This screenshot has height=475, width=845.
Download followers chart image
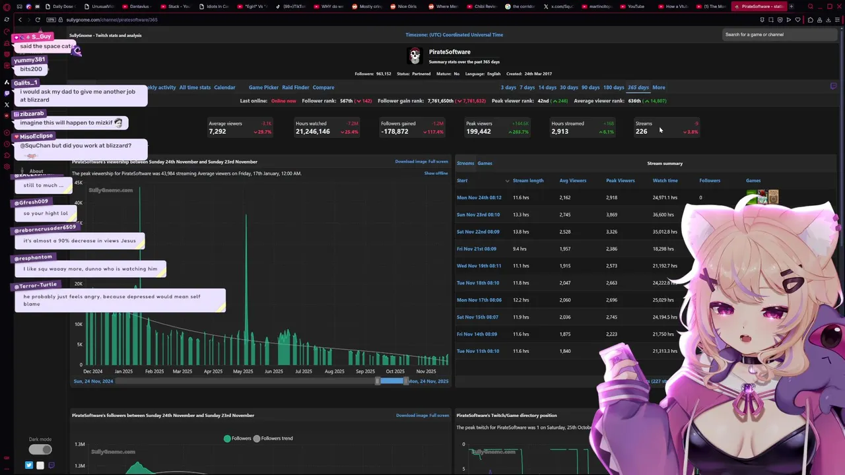[x=412, y=416]
